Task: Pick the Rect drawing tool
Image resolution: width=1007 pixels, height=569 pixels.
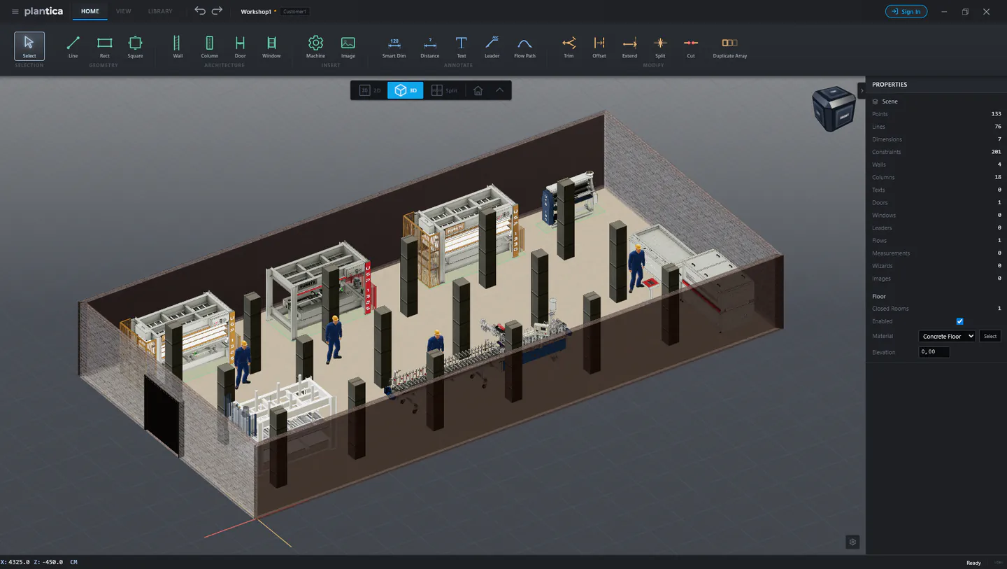Action: [x=104, y=46]
